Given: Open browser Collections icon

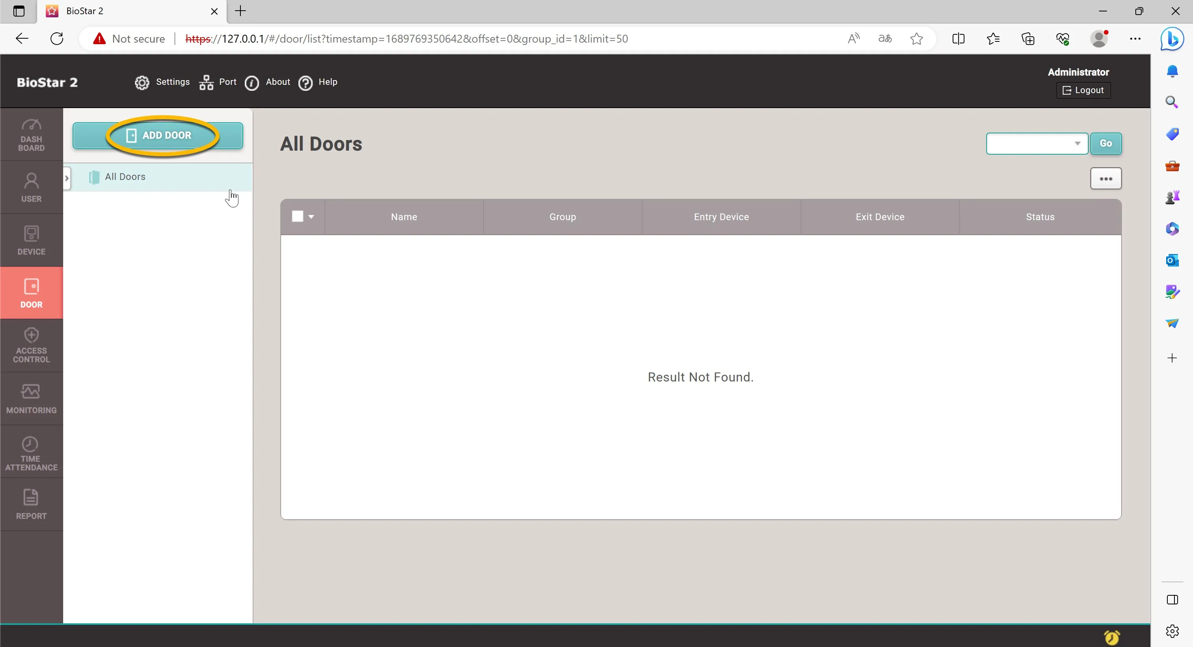Looking at the screenshot, I should click(x=1028, y=38).
